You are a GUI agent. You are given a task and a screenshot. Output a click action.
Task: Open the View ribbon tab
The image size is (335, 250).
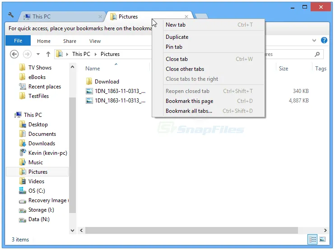click(x=95, y=41)
